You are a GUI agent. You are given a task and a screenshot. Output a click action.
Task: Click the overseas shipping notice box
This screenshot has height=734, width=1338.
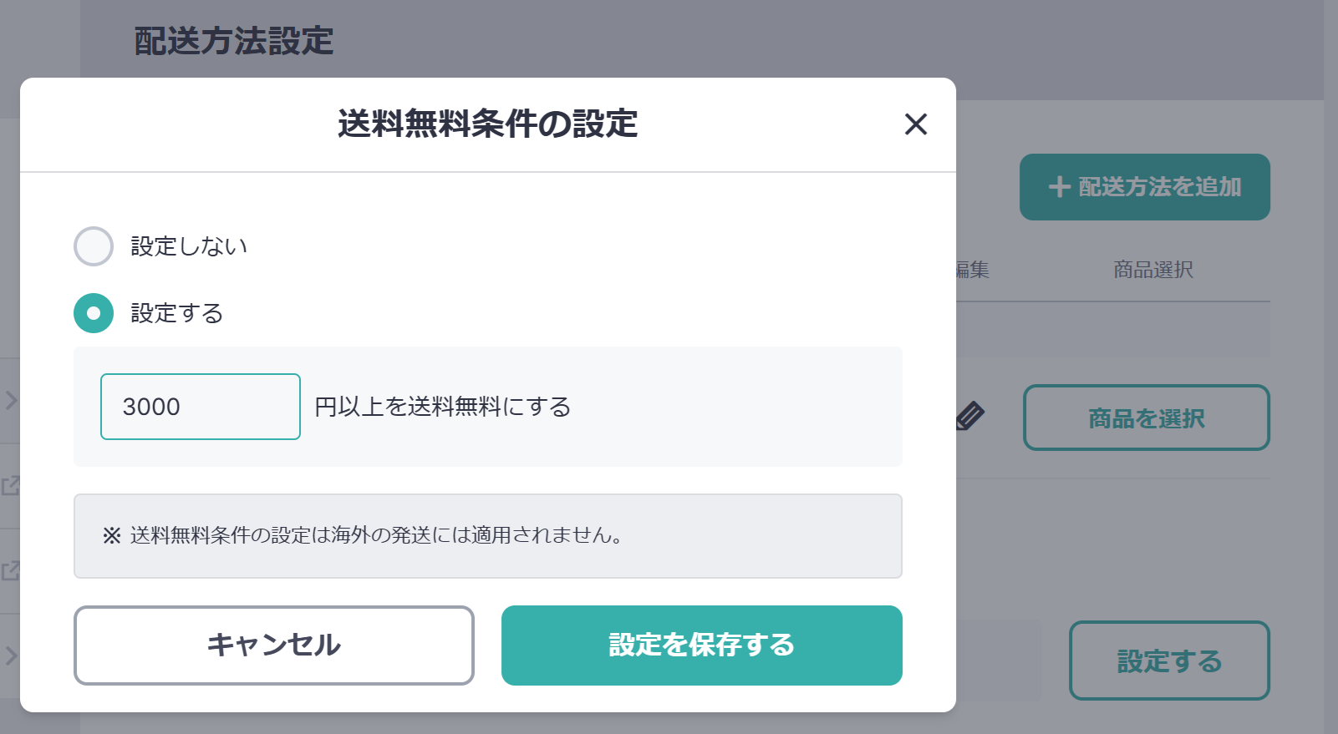coord(488,536)
